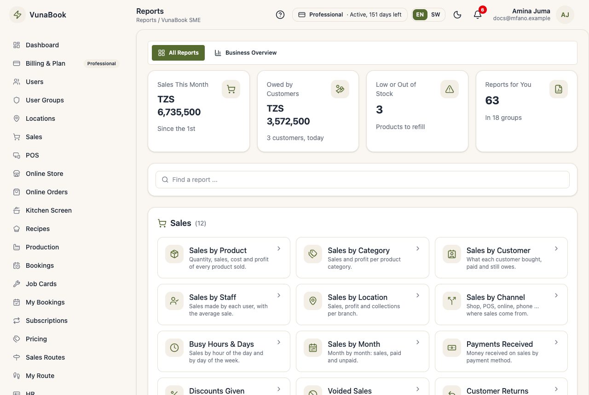Click the Sales Routes signpost icon
589x395 pixels.
point(17,357)
